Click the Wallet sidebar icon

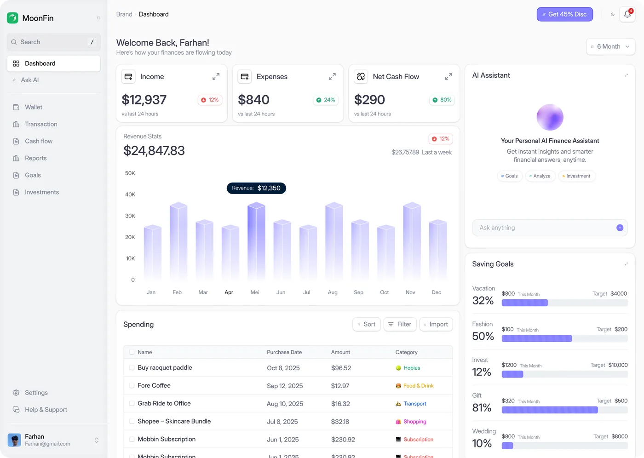(16, 107)
